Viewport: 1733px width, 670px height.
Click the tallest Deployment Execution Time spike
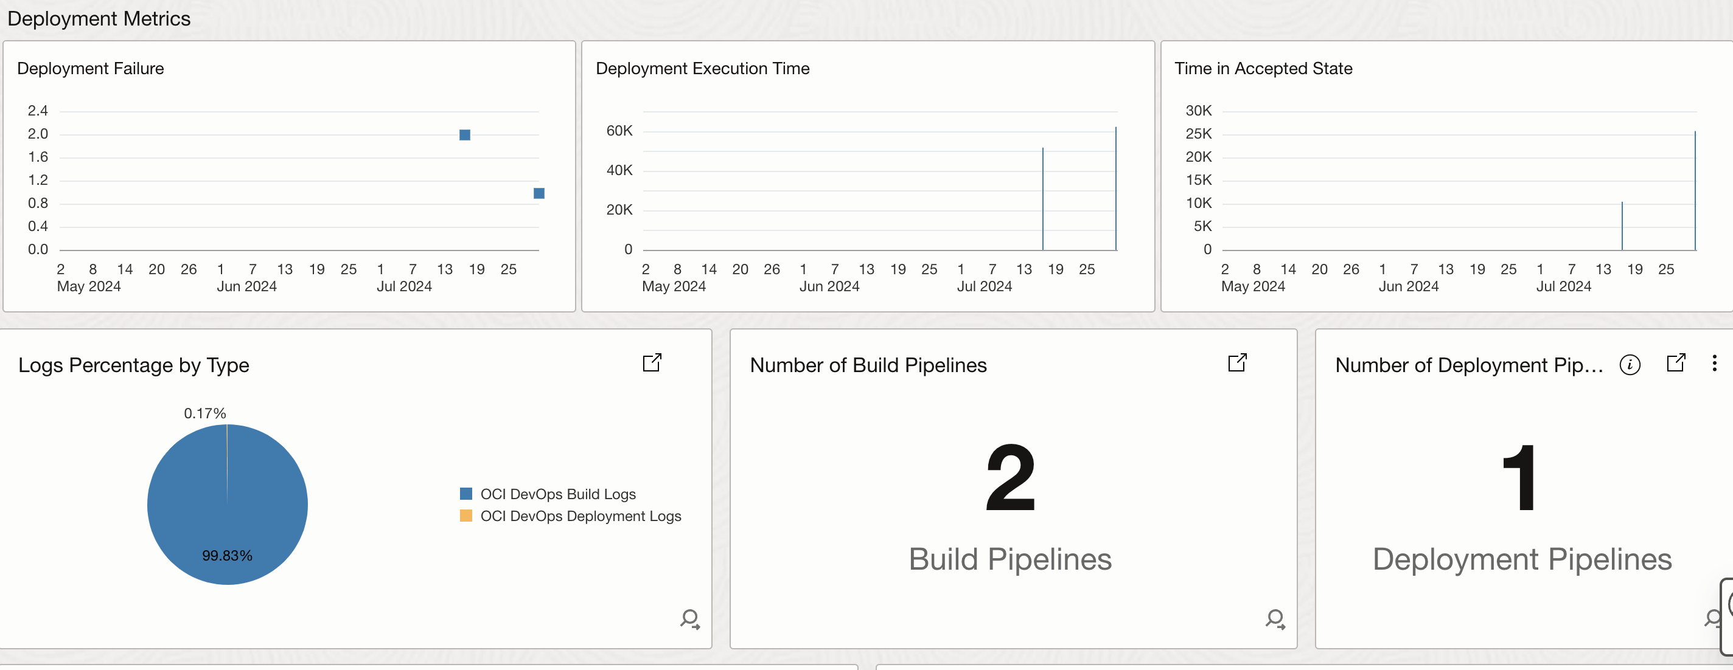[1115, 188]
